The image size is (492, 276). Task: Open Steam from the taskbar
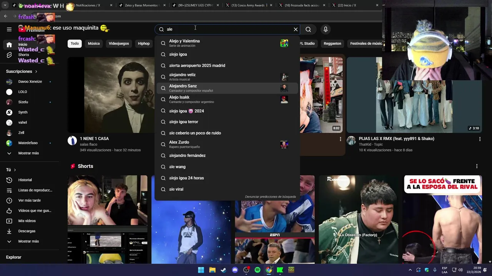(223, 270)
